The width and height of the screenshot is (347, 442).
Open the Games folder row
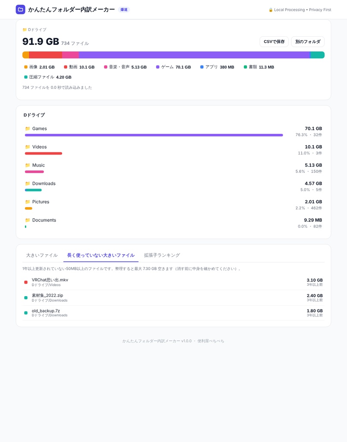(173, 132)
